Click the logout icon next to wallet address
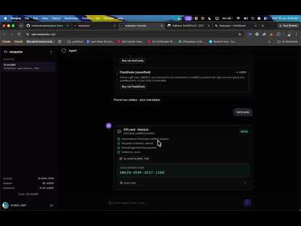Image resolution: width=301 pixels, height=226 pixels. coord(51,205)
